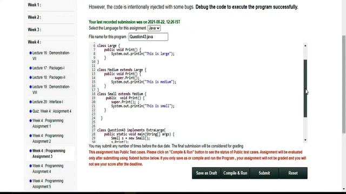Expand the Week 2 section
Screen dimensions: 346x194
[34, 17]
